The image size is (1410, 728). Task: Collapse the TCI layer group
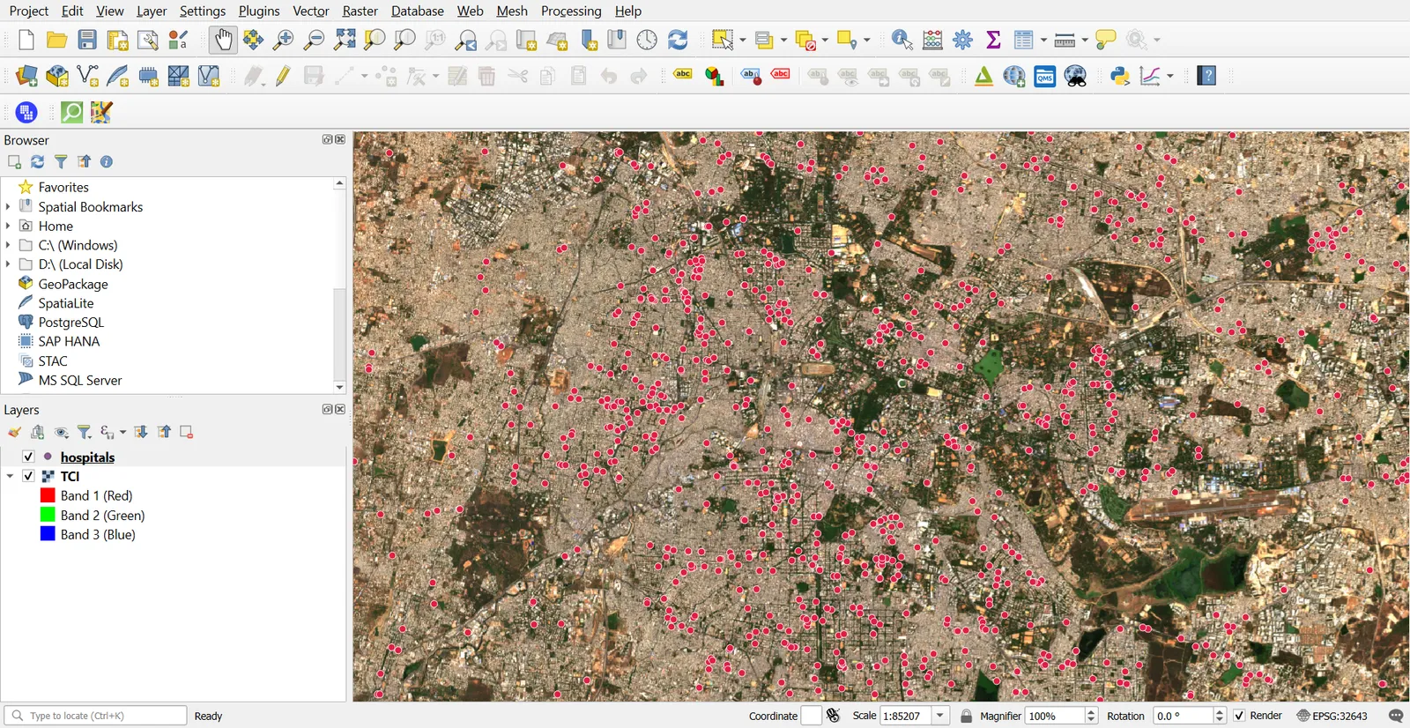click(10, 476)
